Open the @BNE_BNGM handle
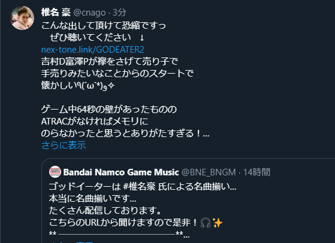The image size is (335, 243). tap(209, 172)
